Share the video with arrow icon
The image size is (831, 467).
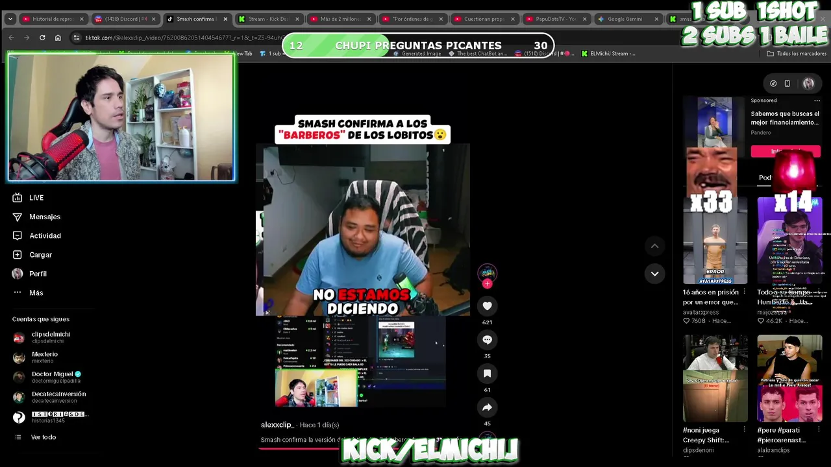[487, 407]
